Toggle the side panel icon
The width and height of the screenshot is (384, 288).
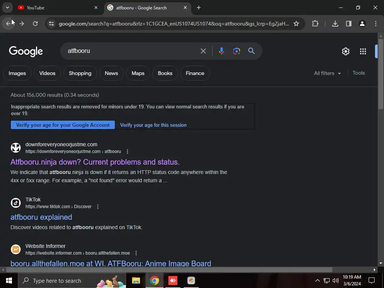tap(349, 24)
